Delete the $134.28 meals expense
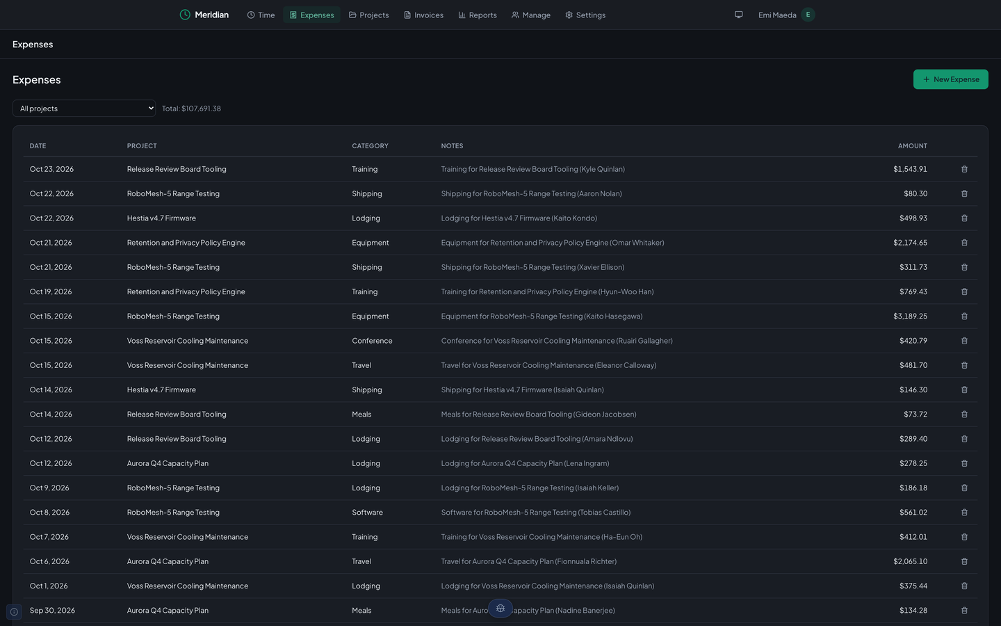 point(964,610)
